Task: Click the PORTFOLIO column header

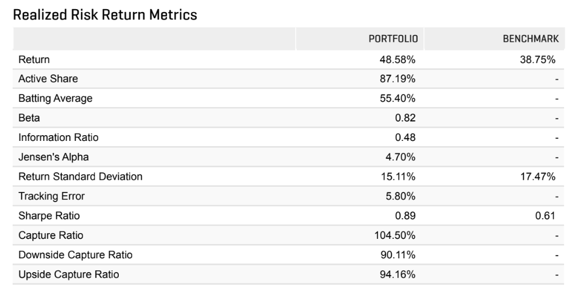Action: pos(393,40)
